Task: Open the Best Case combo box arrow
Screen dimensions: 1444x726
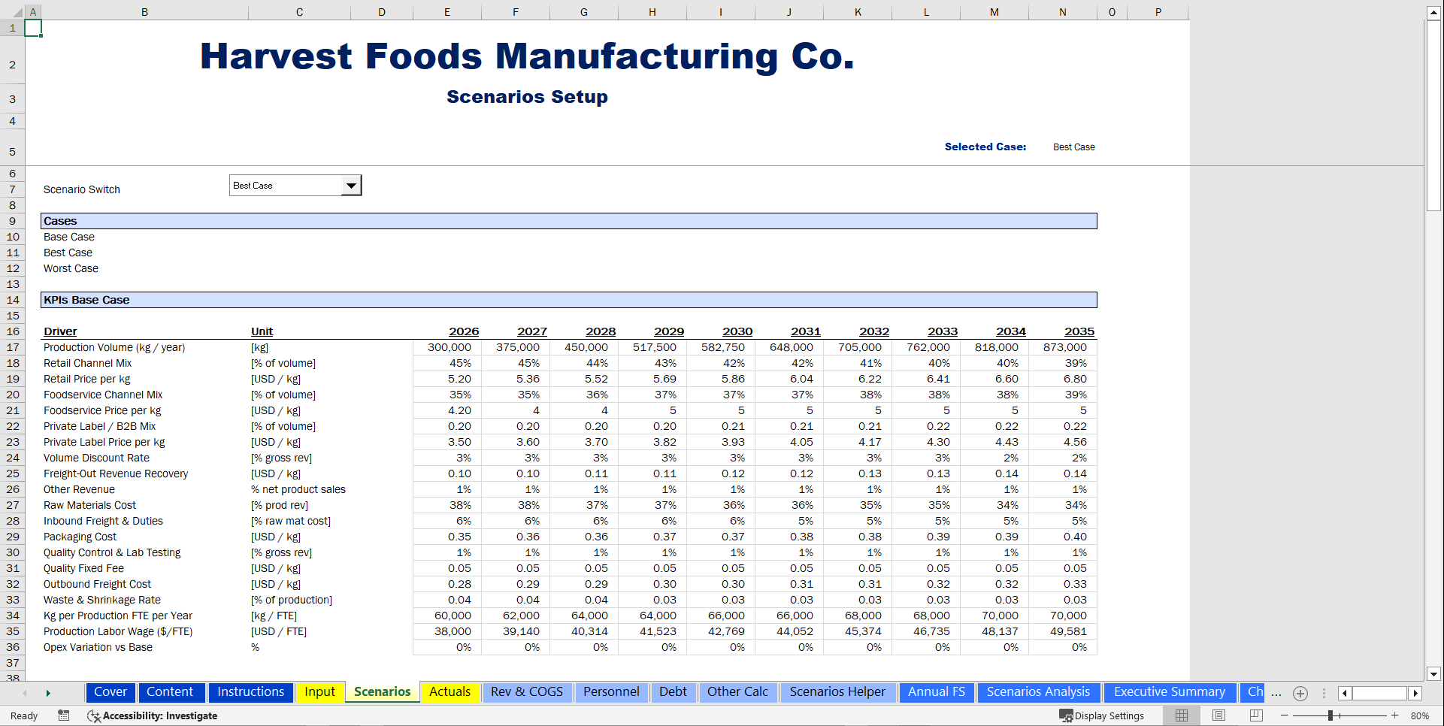Action: coord(350,184)
